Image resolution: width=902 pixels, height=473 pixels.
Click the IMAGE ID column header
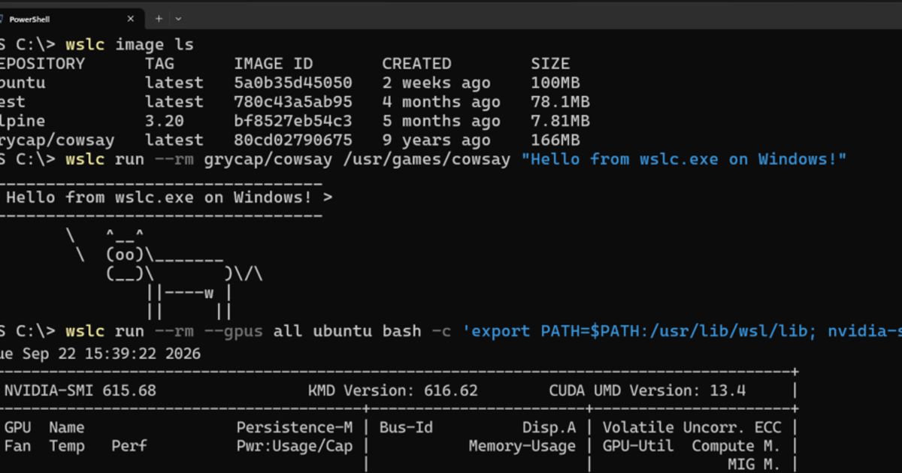[274, 64]
